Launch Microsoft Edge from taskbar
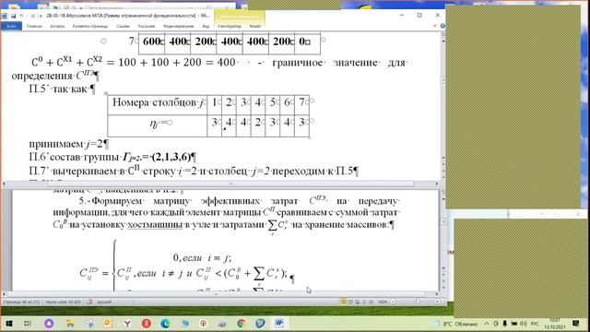The height and width of the screenshot is (332, 590). (x=165, y=324)
